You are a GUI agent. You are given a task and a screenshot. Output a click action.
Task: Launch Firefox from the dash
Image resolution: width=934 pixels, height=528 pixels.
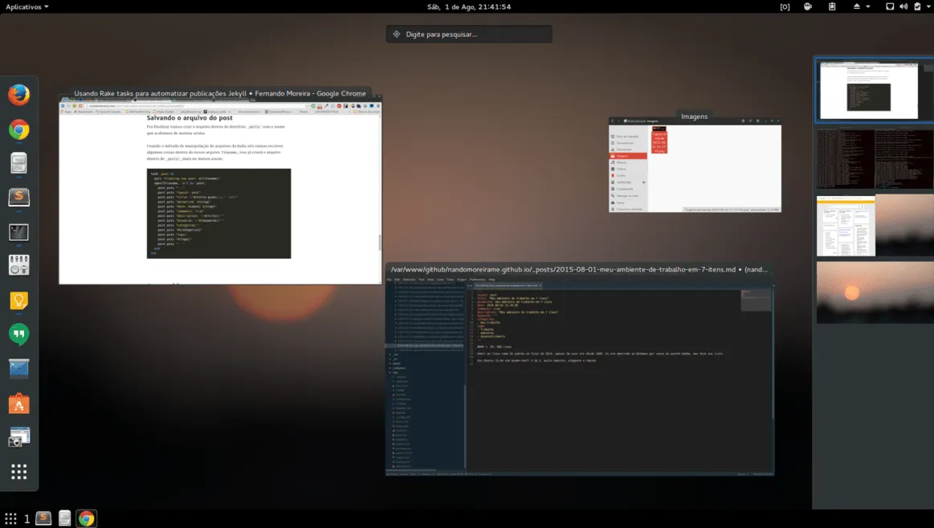19,95
